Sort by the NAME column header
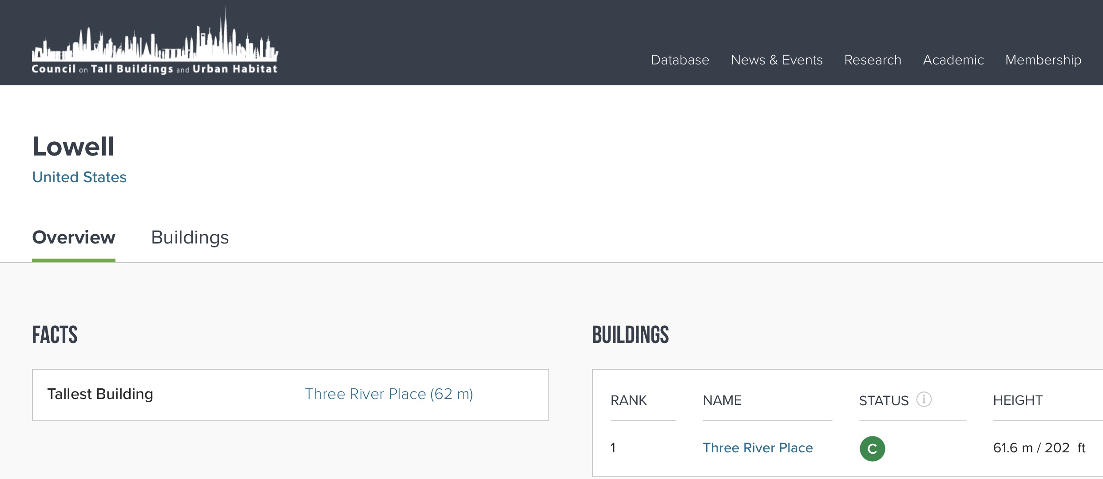Viewport: 1103px width, 479px height. tap(722, 400)
